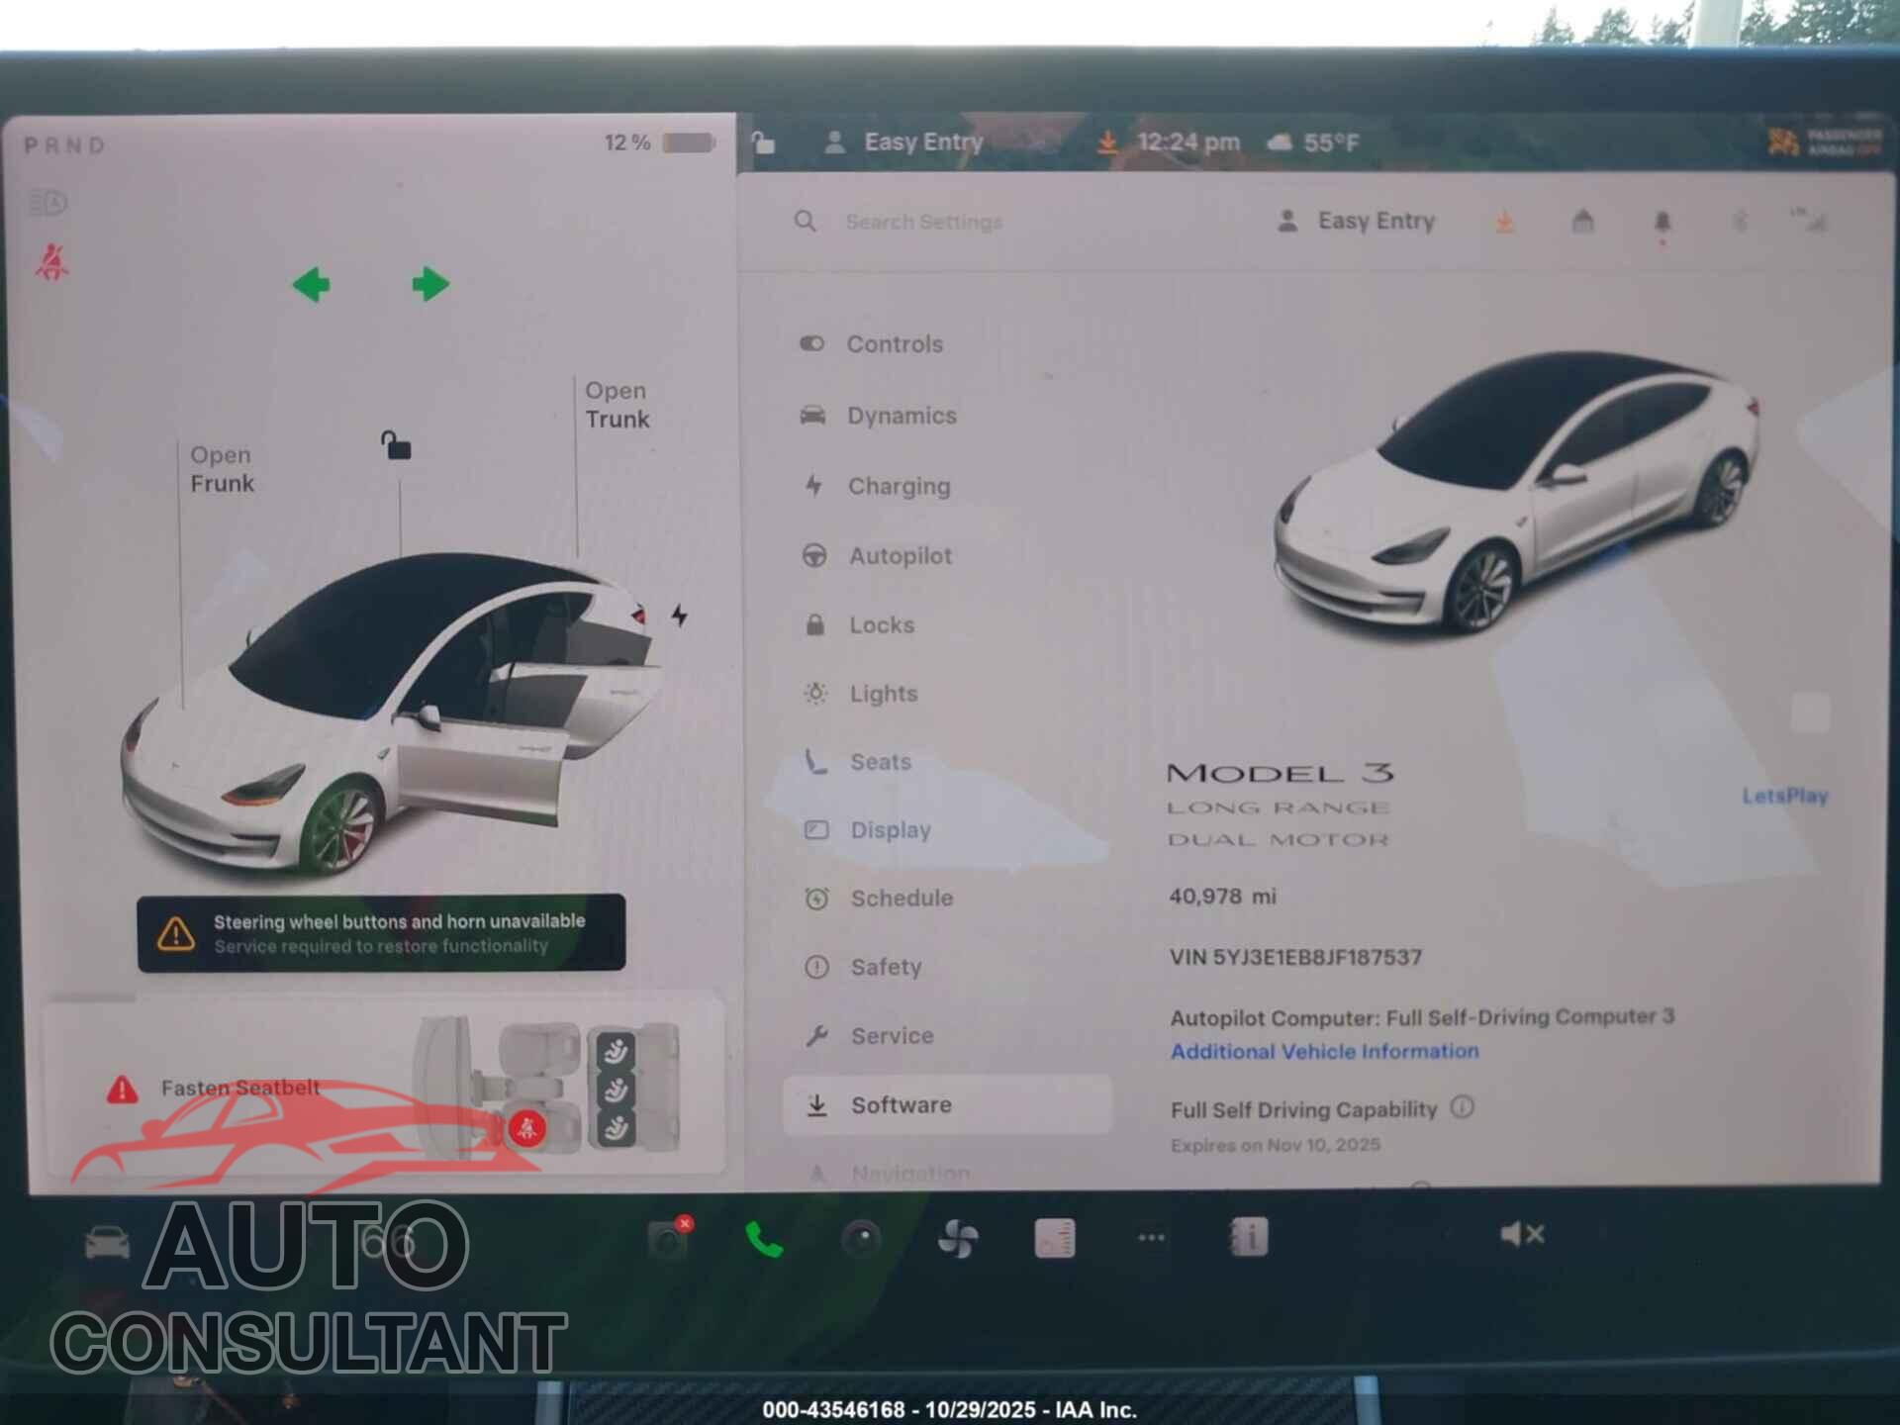Viewport: 1900px width, 1425px height.
Task: Tap the headlight auto indicator icon
Action: [47, 203]
